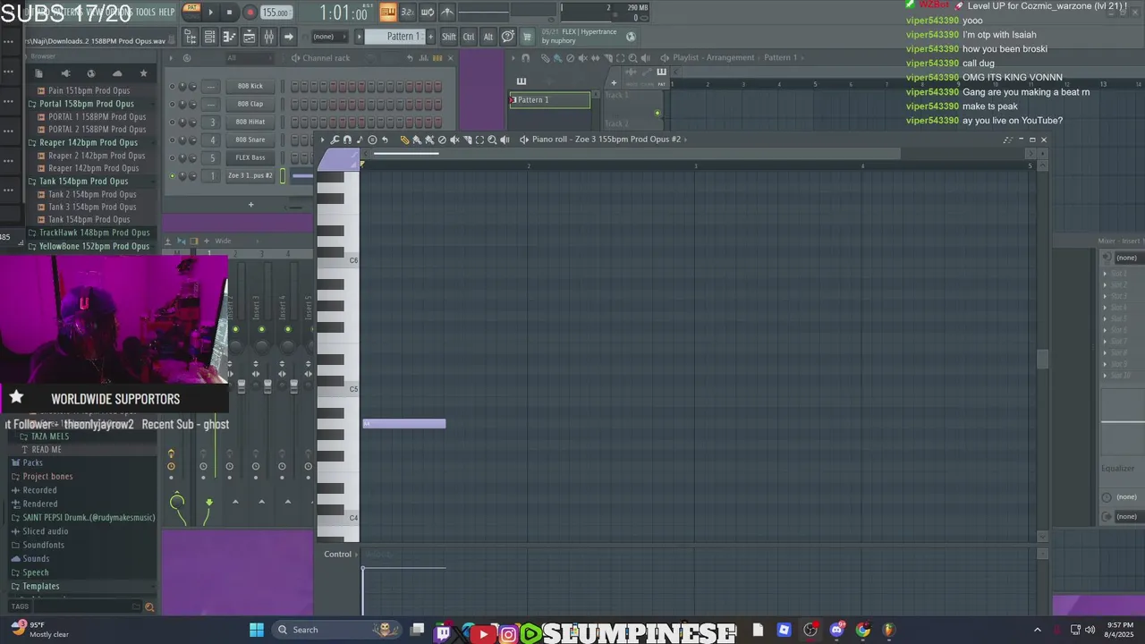Toggle the first step of 808 Kick

(x=294, y=87)
